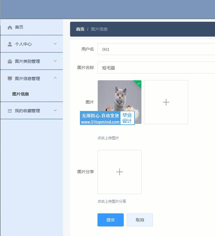This screenshot has height=236, width=215.
Task: Click the 图片分享 field label
Action: click(86, 172)
